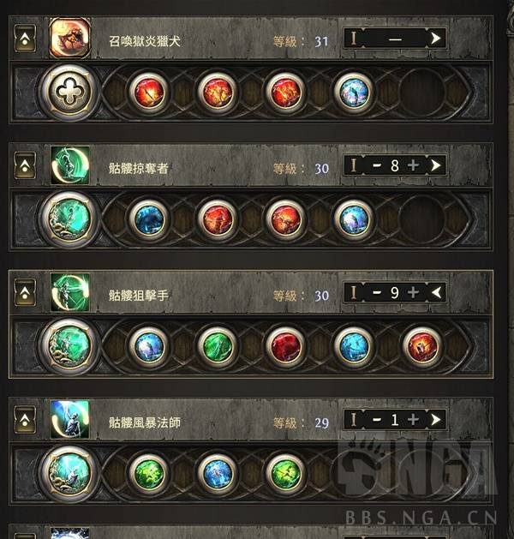Click the clover-shaped main socket under 召喚獄炎獵犬

[70, 92]
